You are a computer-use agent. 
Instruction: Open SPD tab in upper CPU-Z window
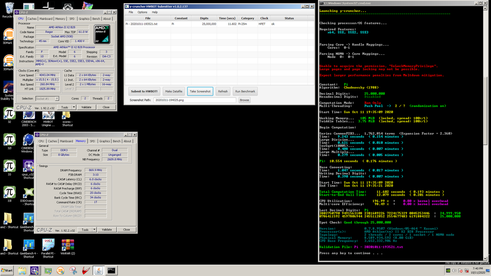72,19
